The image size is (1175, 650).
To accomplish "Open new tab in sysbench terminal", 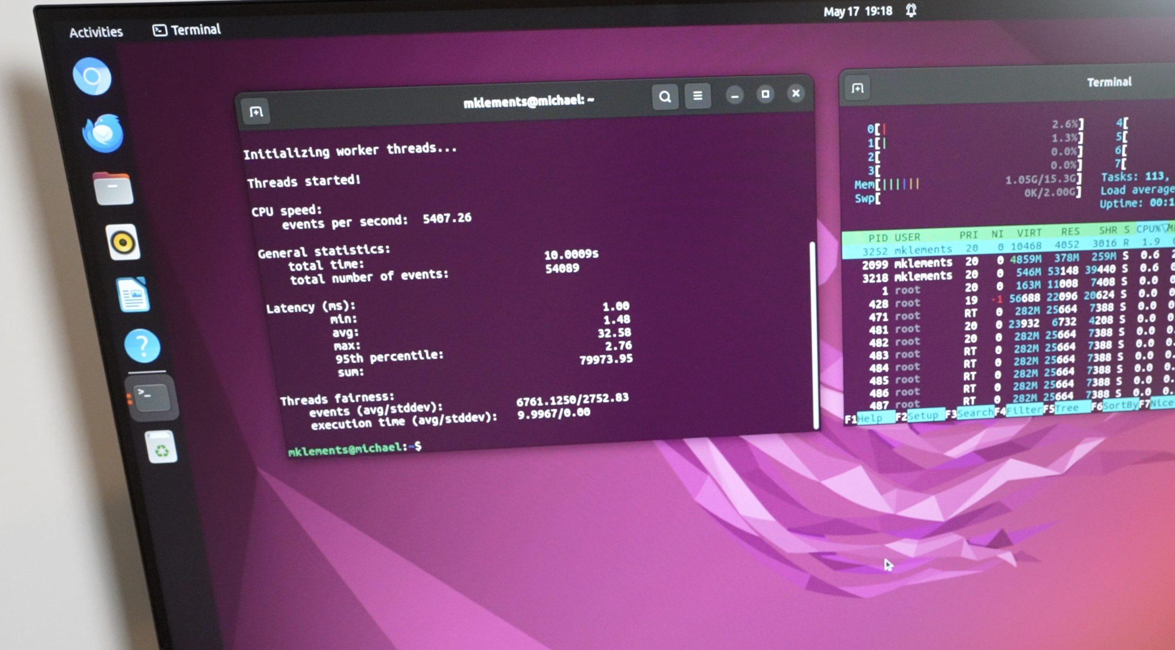I will 256,112.
